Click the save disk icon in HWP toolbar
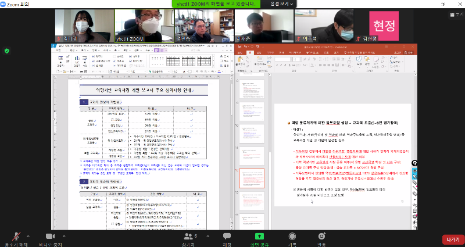465x247 pixels. click(x=71, y=71)
